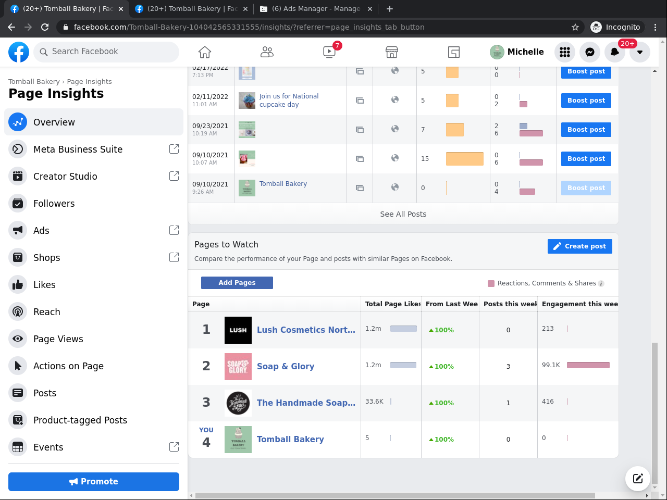Click the Michelle profile link
The image size is (667, 500).
(x=517, y=52)
